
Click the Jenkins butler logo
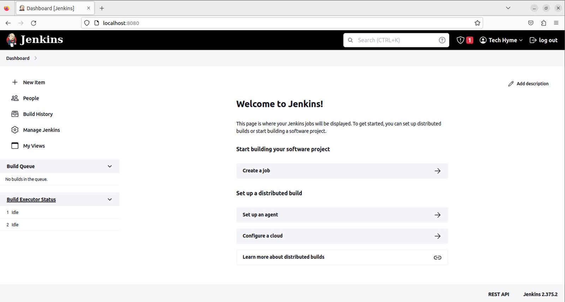pos(12,40)
